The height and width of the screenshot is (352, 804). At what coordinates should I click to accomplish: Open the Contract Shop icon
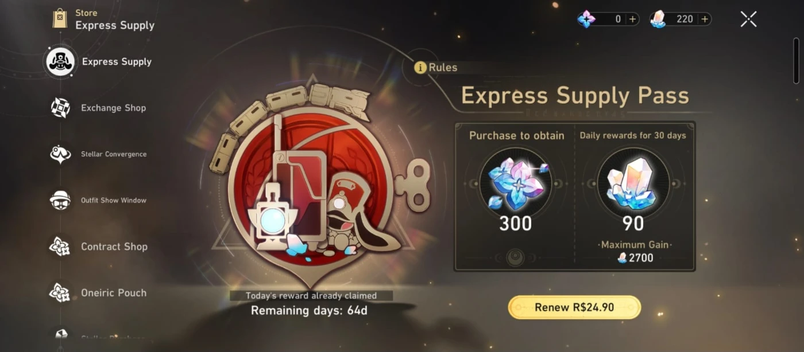pyautogui.click(x=60, y=247)
